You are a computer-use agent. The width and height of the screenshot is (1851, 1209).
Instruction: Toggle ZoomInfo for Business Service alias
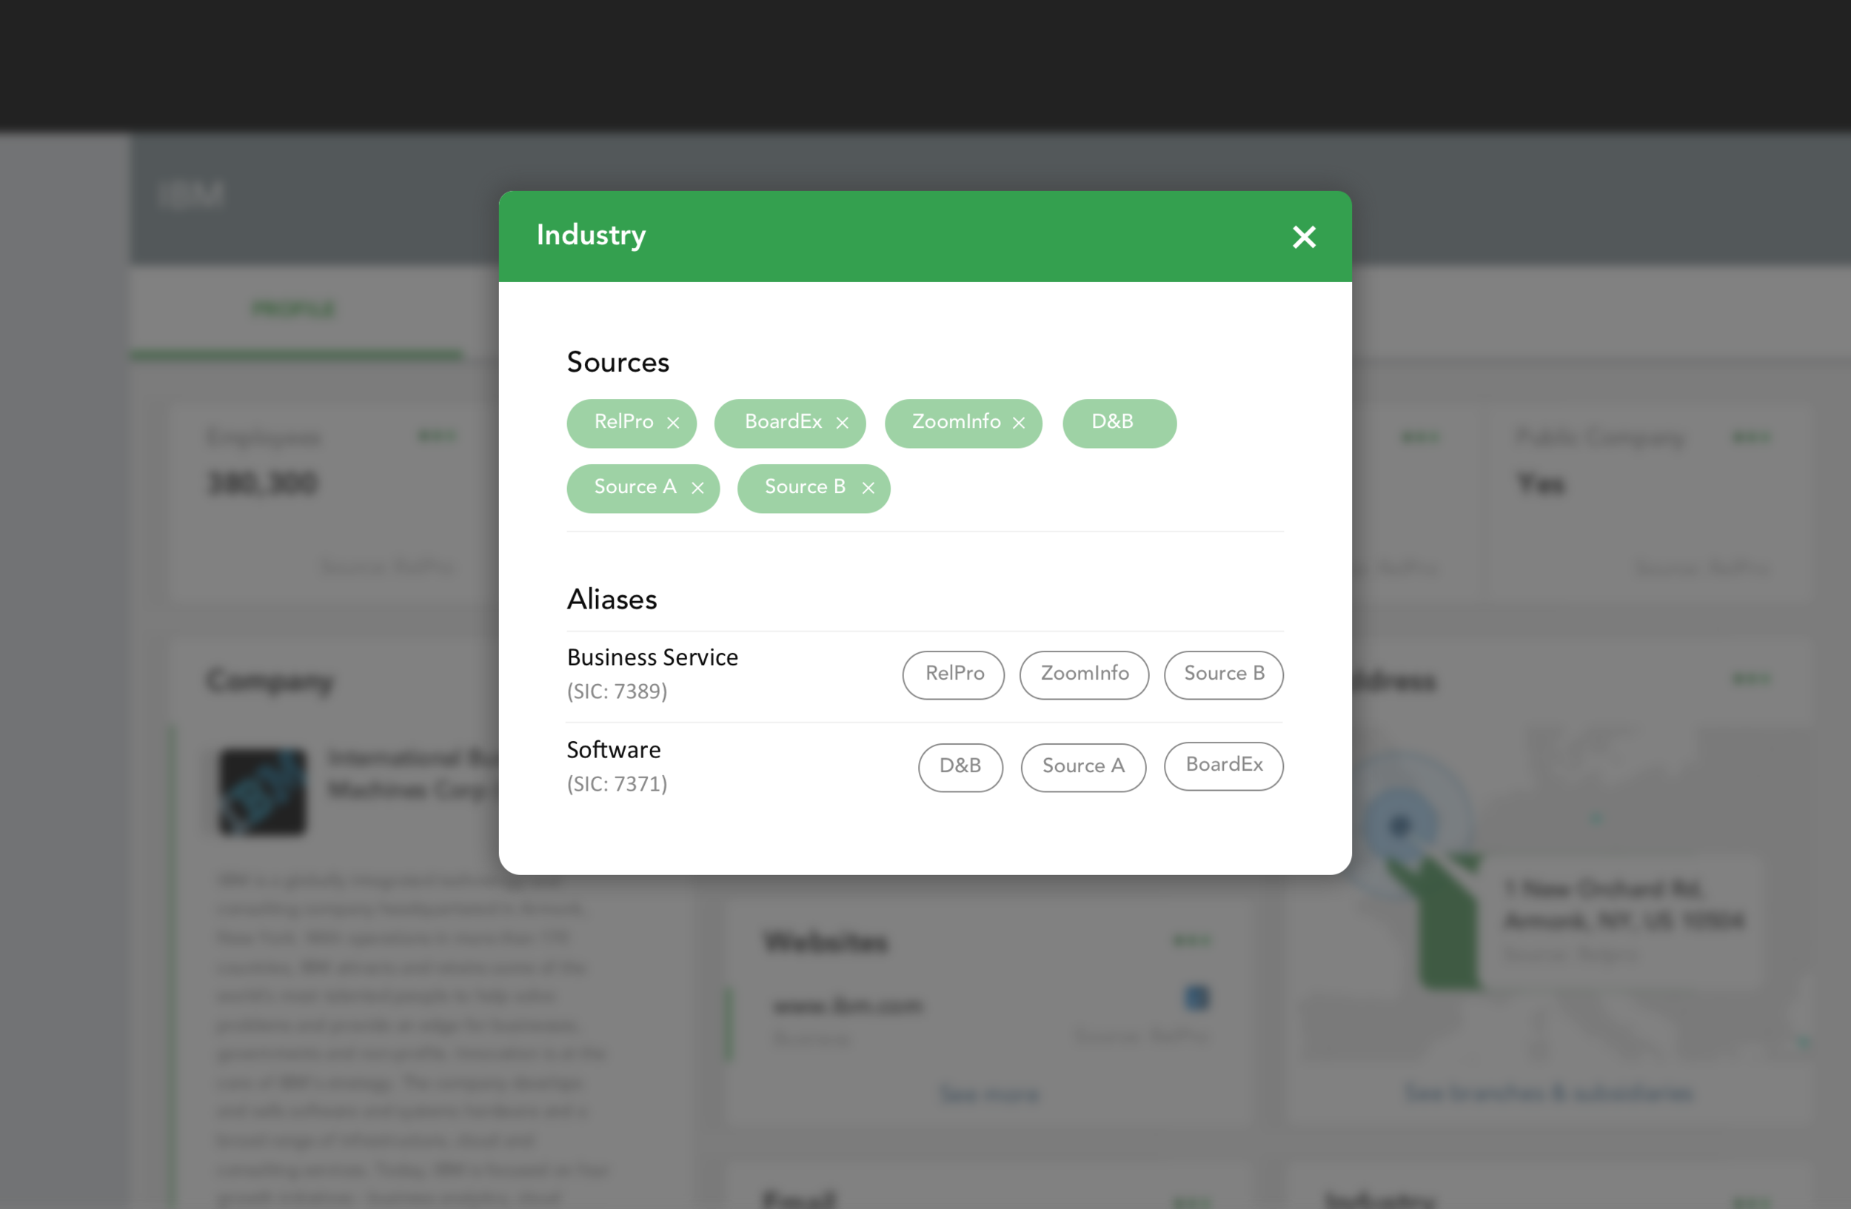pos(1084,675)
